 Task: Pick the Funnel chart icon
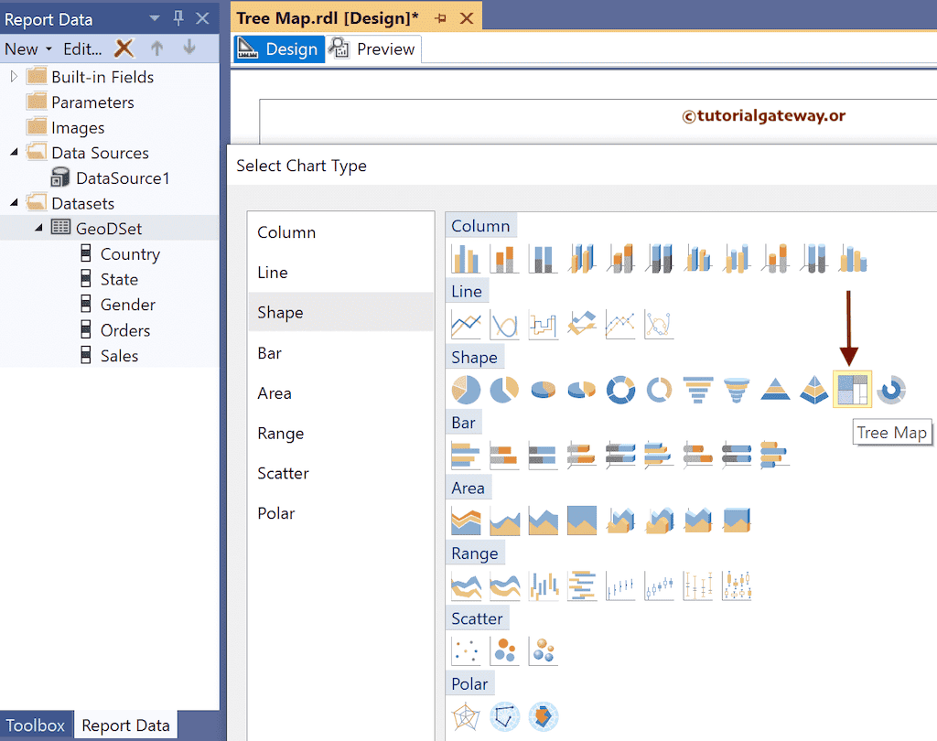click(698, 389)
